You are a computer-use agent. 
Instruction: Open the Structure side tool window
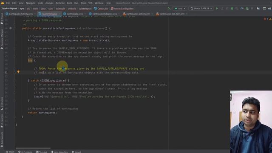tap(2, 104)
